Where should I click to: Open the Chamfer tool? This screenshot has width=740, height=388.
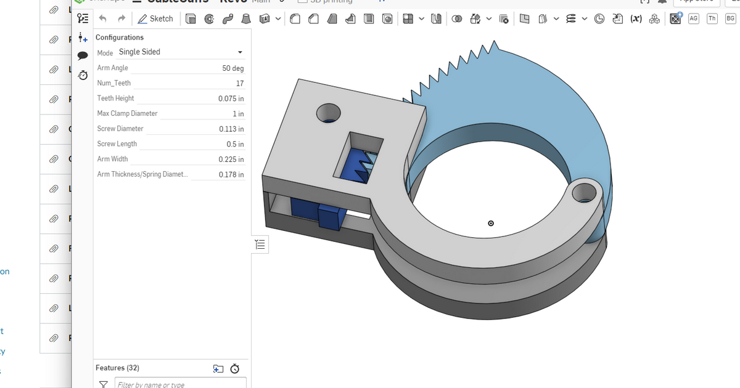click(313, 18)
